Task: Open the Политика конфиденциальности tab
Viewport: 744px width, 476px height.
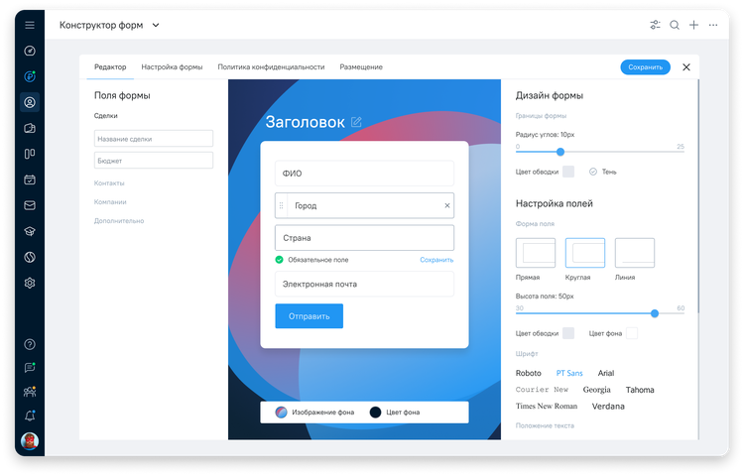Action: click(x=271, y=66)
